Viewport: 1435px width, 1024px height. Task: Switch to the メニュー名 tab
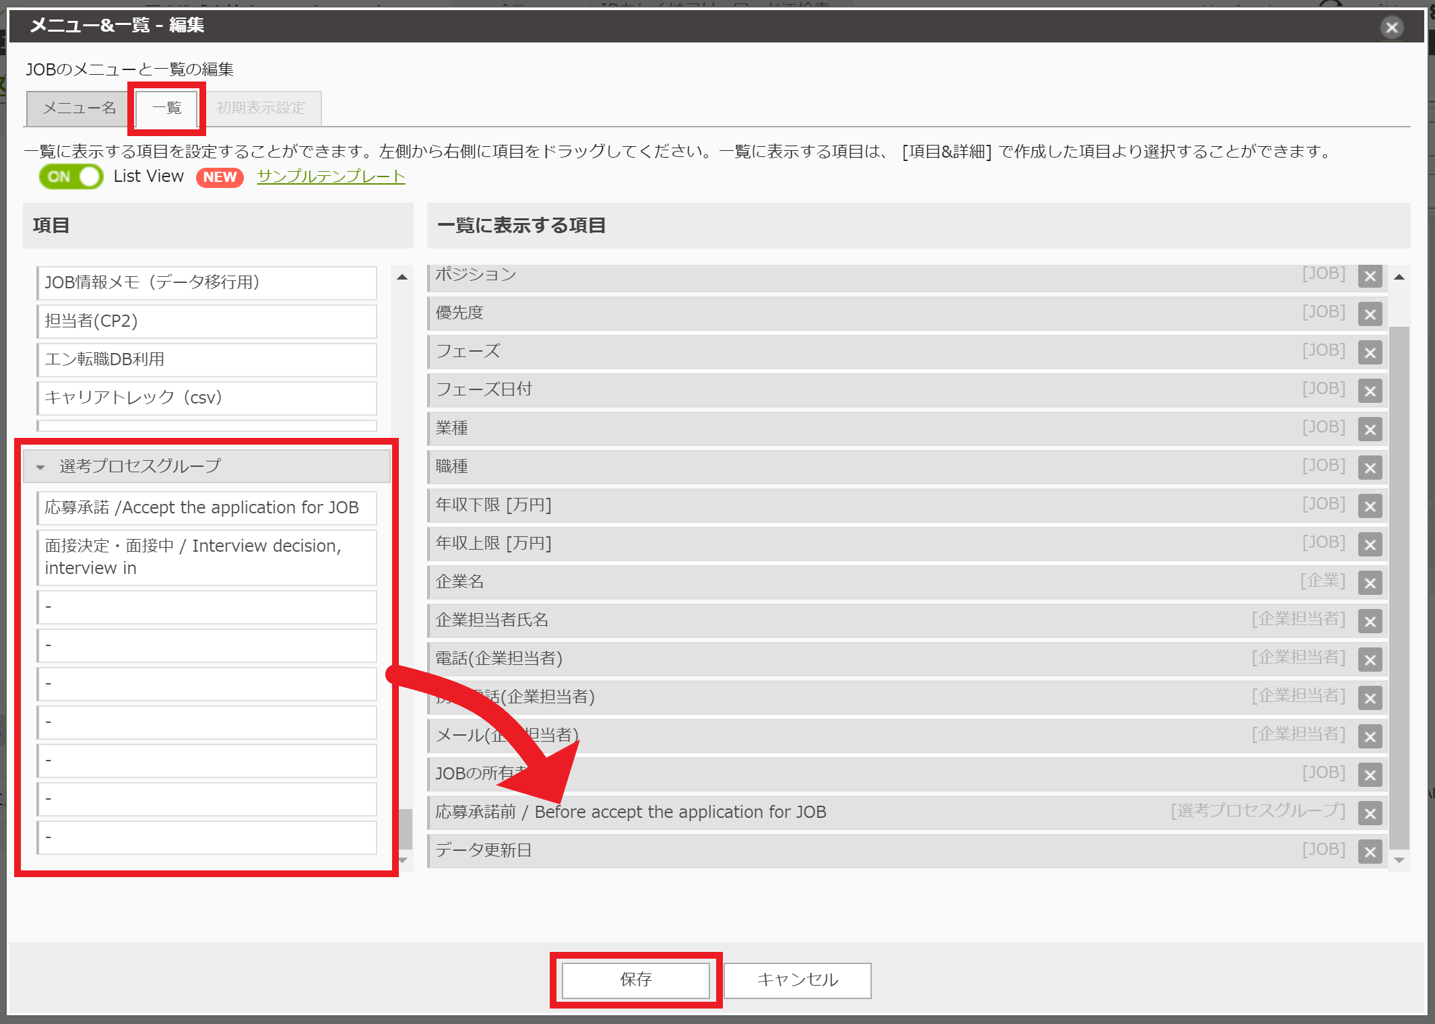[79, 108]
